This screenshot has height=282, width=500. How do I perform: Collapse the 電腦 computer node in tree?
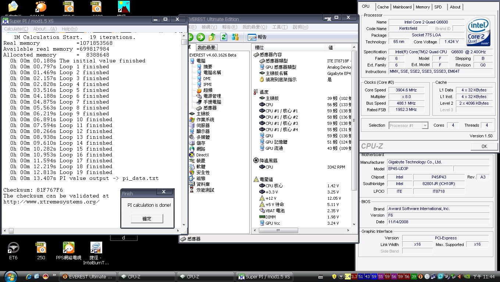[201, 61]
